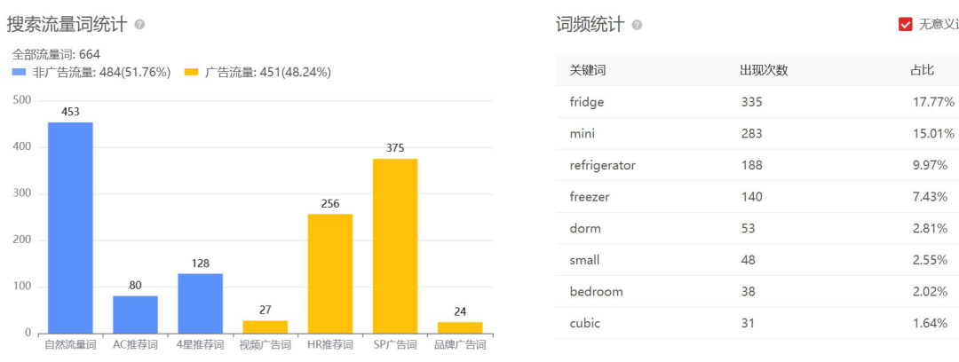This screenshot has width=959, height=362.
Task: Click the cubic keyword entry
Action: tap(585, 323)
